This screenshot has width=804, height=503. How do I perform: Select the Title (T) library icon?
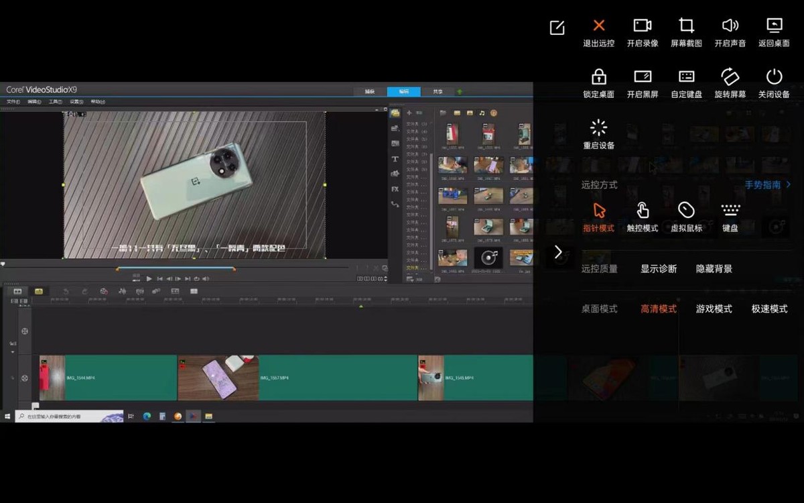coord(395,159)
